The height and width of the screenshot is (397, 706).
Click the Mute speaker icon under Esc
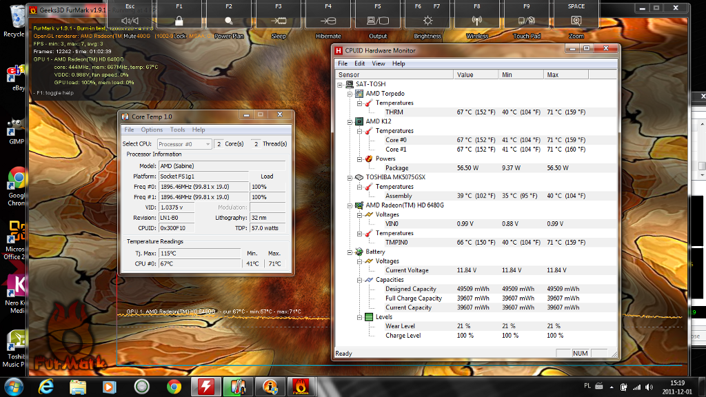pyautogui.click(x=130, y=21)
